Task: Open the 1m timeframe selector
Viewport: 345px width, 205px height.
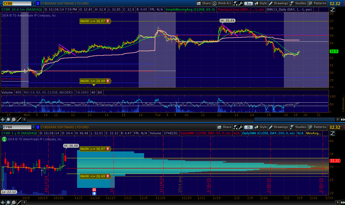Action: (249, 3)
